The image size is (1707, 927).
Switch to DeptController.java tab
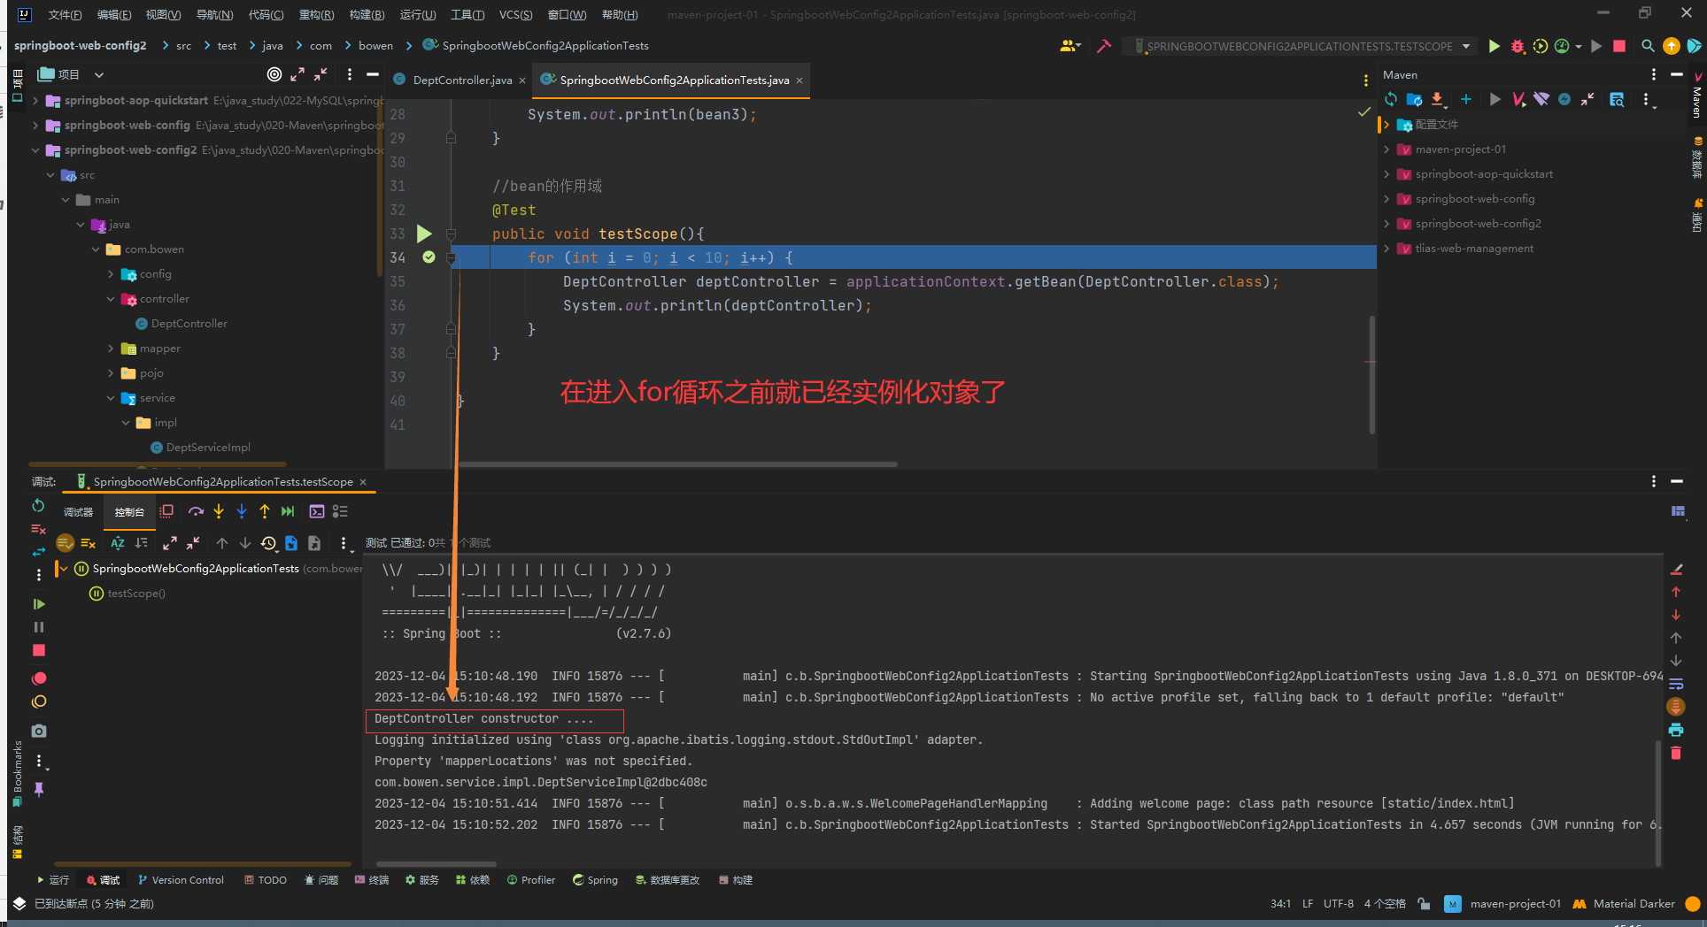[462, 80]
